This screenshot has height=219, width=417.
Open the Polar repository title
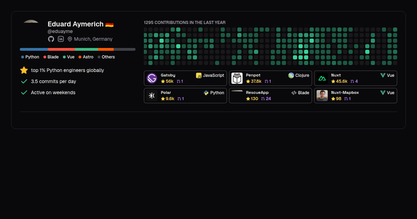click(x=166, y=92)
